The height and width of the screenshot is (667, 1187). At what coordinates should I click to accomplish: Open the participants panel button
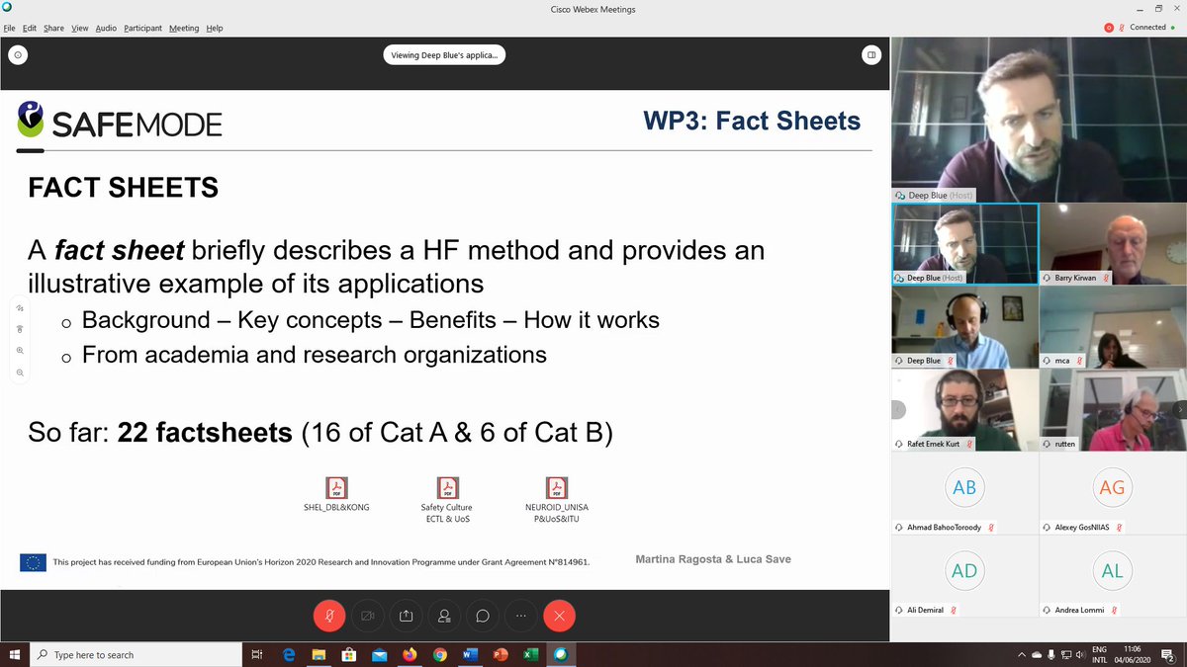point(444,616)
